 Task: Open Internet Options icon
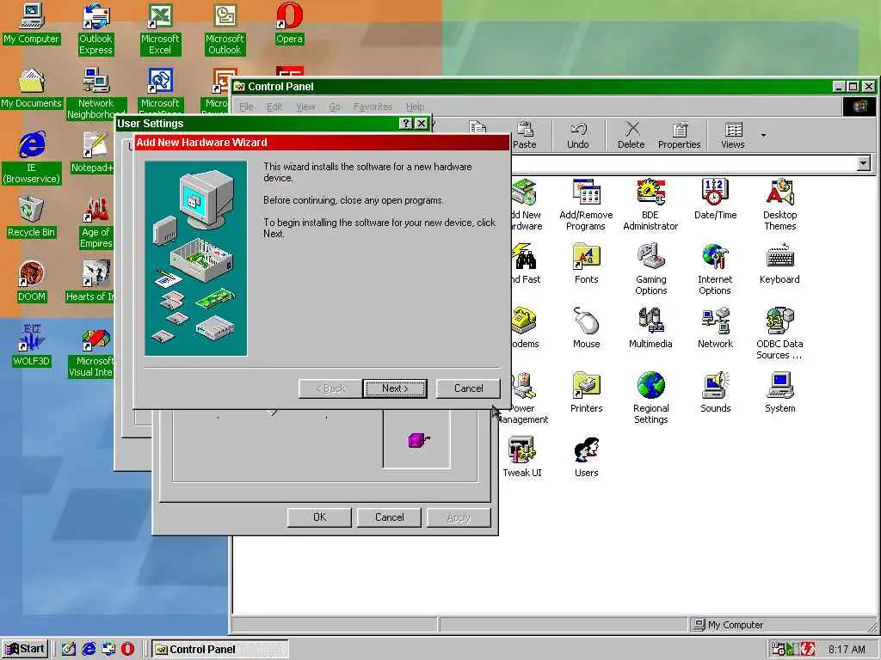[715, 269]
